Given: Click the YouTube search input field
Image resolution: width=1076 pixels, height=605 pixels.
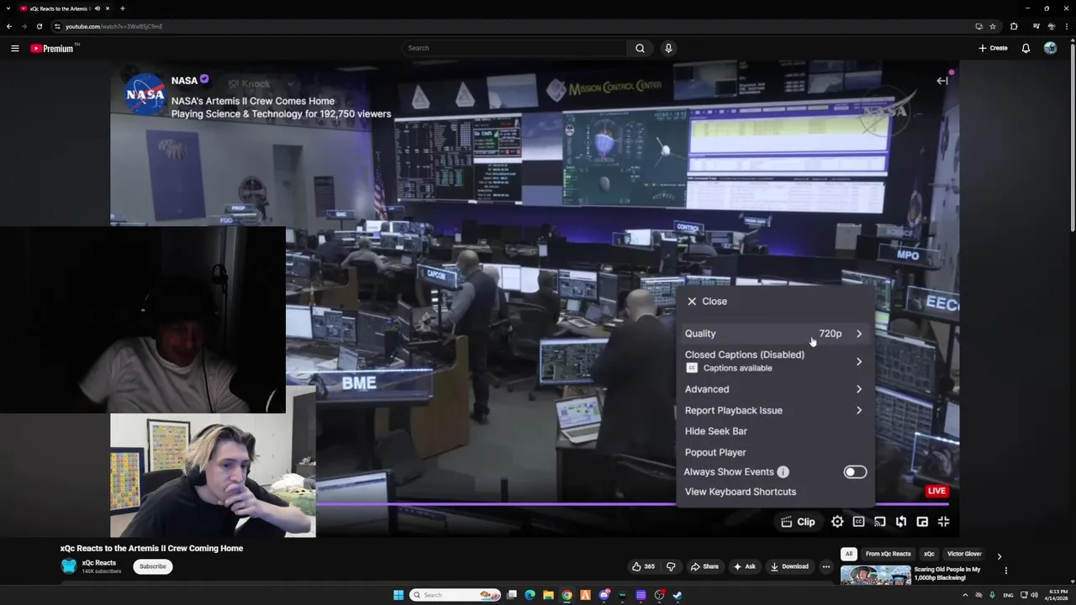Looking at the screenshot, I should coord(514,48).
